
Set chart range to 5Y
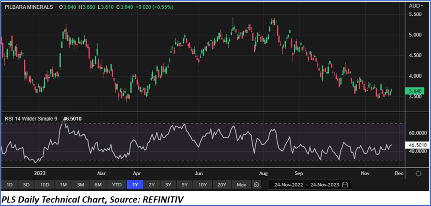click(185, 185)
